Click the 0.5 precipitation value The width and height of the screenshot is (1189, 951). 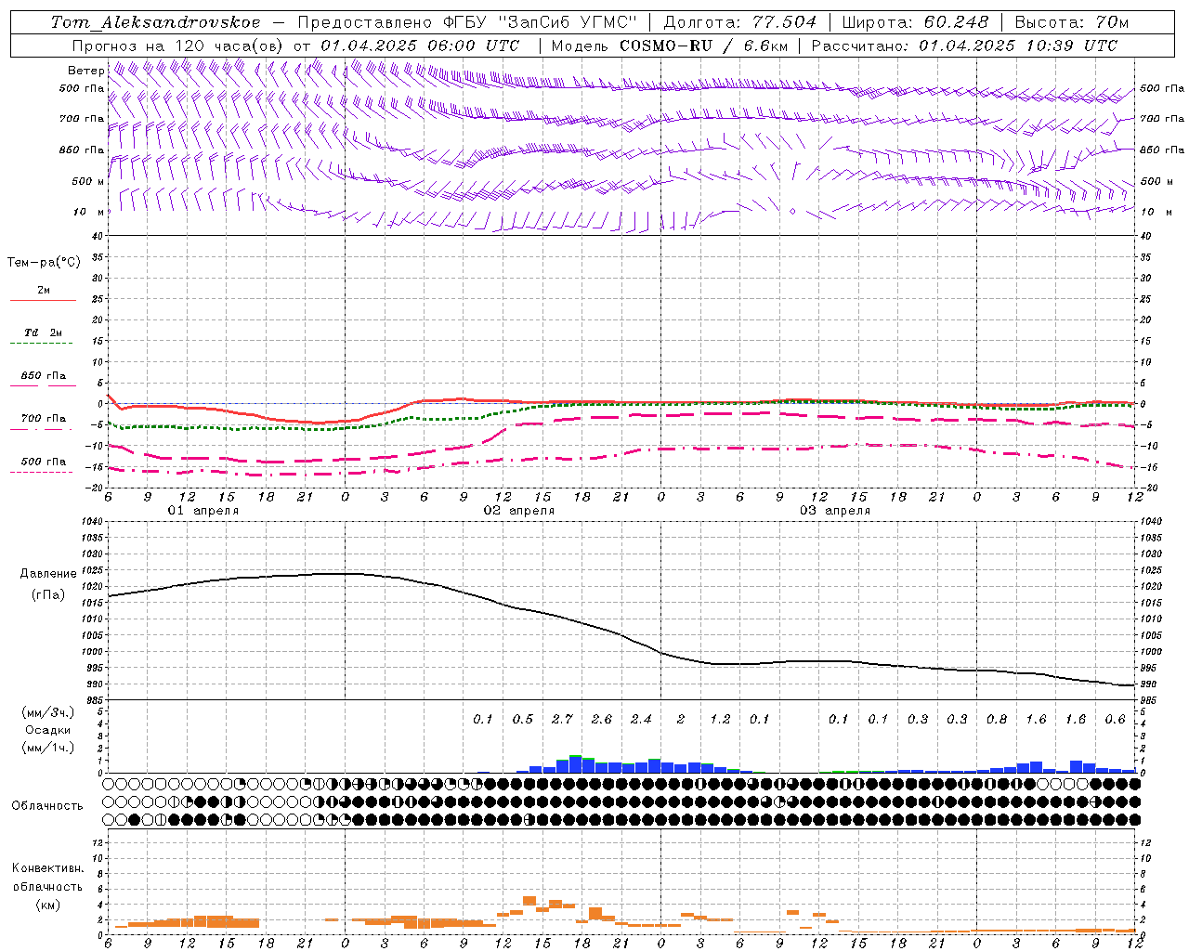pyautogui.click(x=523, y=719)
